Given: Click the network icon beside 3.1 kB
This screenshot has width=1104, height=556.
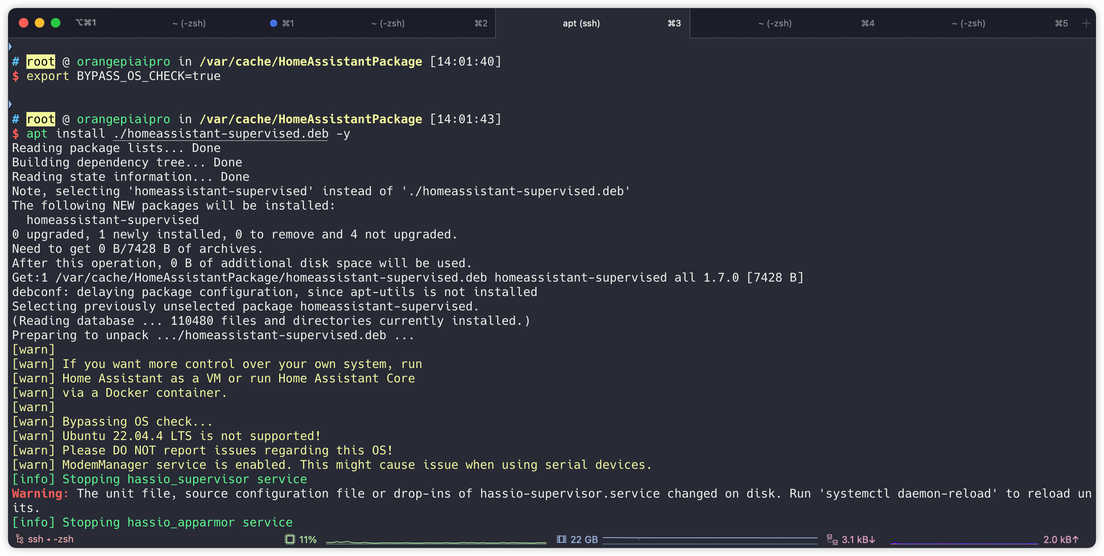Looking at the screenshot, I should 832,539.
